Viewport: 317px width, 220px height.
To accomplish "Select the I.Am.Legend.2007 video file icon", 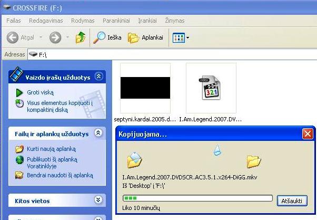I will pos(211,88).
